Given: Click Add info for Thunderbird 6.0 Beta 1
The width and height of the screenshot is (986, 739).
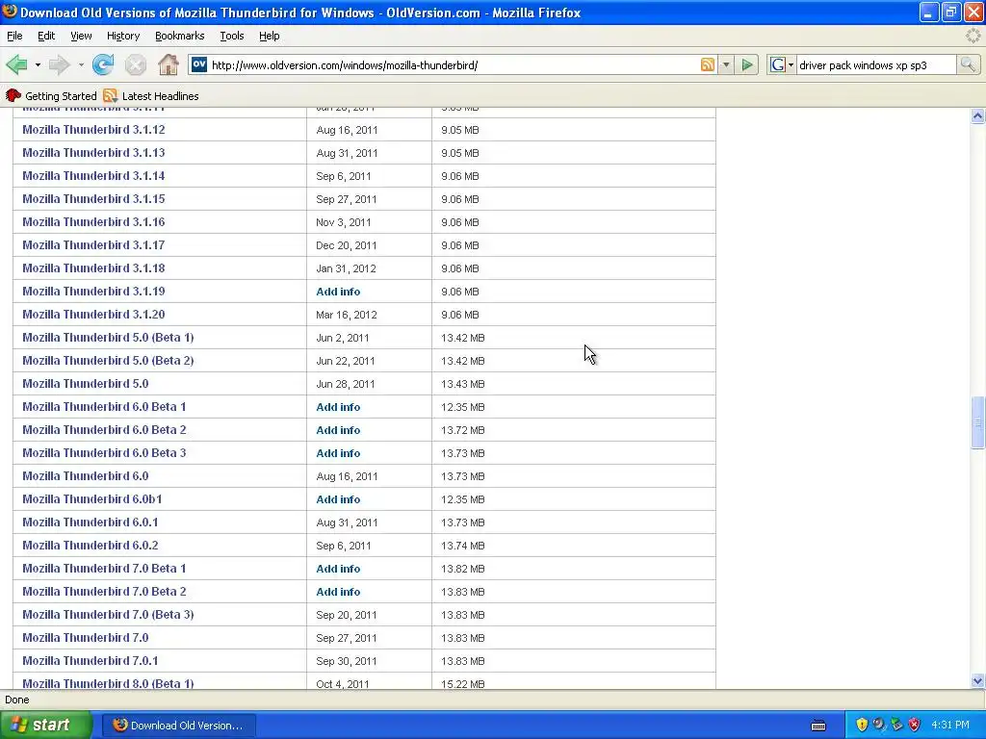Looking at the screenshot, I should click(x=338, y=407).
